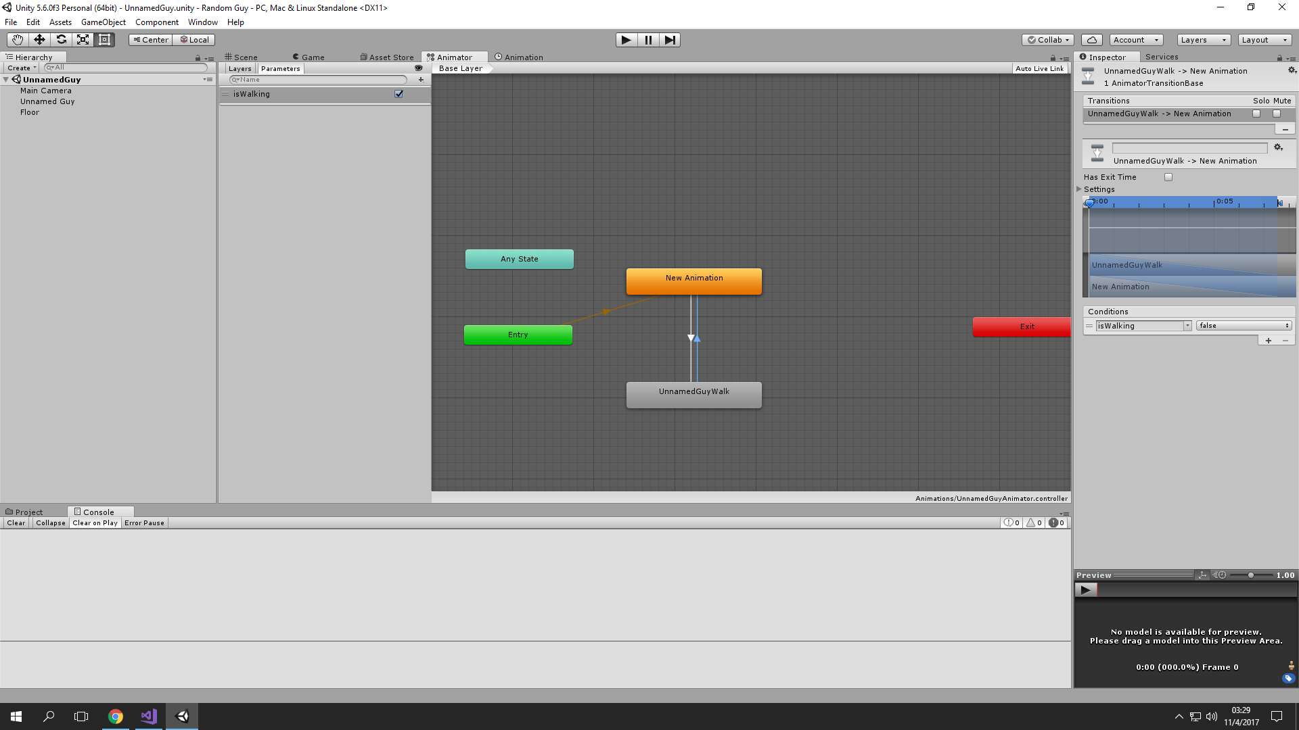The image size is (1299, 730).
Task: Switch to the Animation tab
Action: (519, 57)
